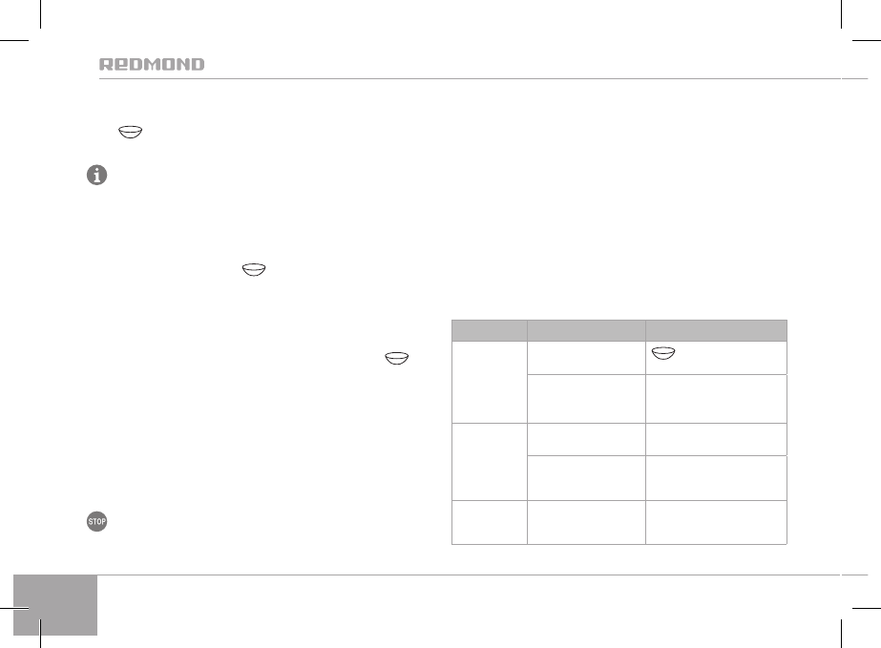Click the REDMOND logo at the page top
Screen dimensions: 881x648
click(152, 65)
